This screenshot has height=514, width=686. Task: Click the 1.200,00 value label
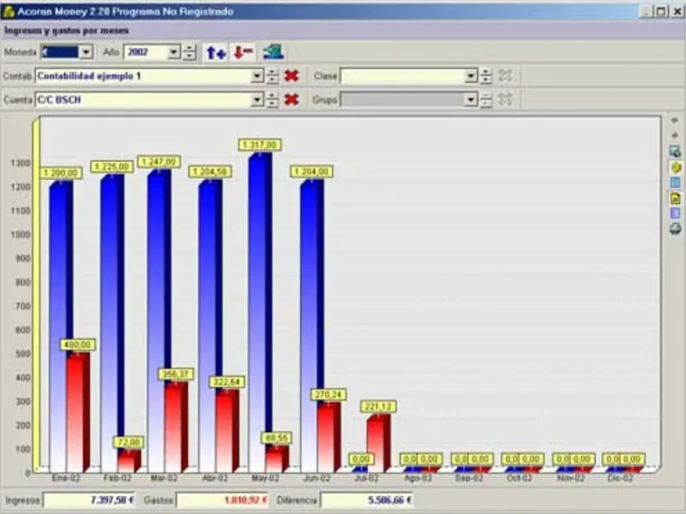(61, 173)
